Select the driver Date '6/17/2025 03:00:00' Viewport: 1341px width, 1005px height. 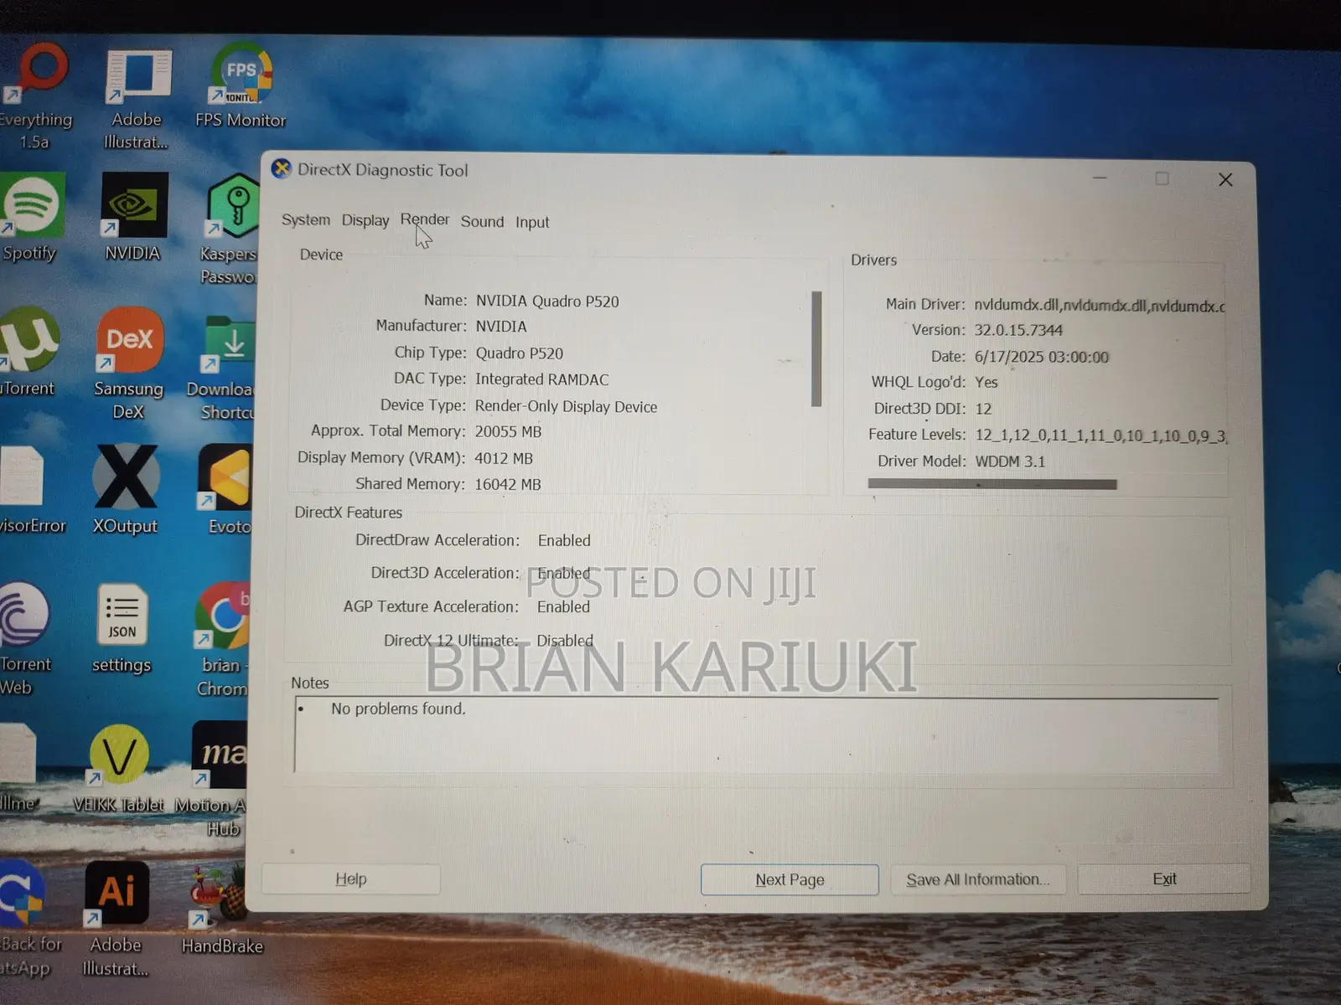[1041, 357]
